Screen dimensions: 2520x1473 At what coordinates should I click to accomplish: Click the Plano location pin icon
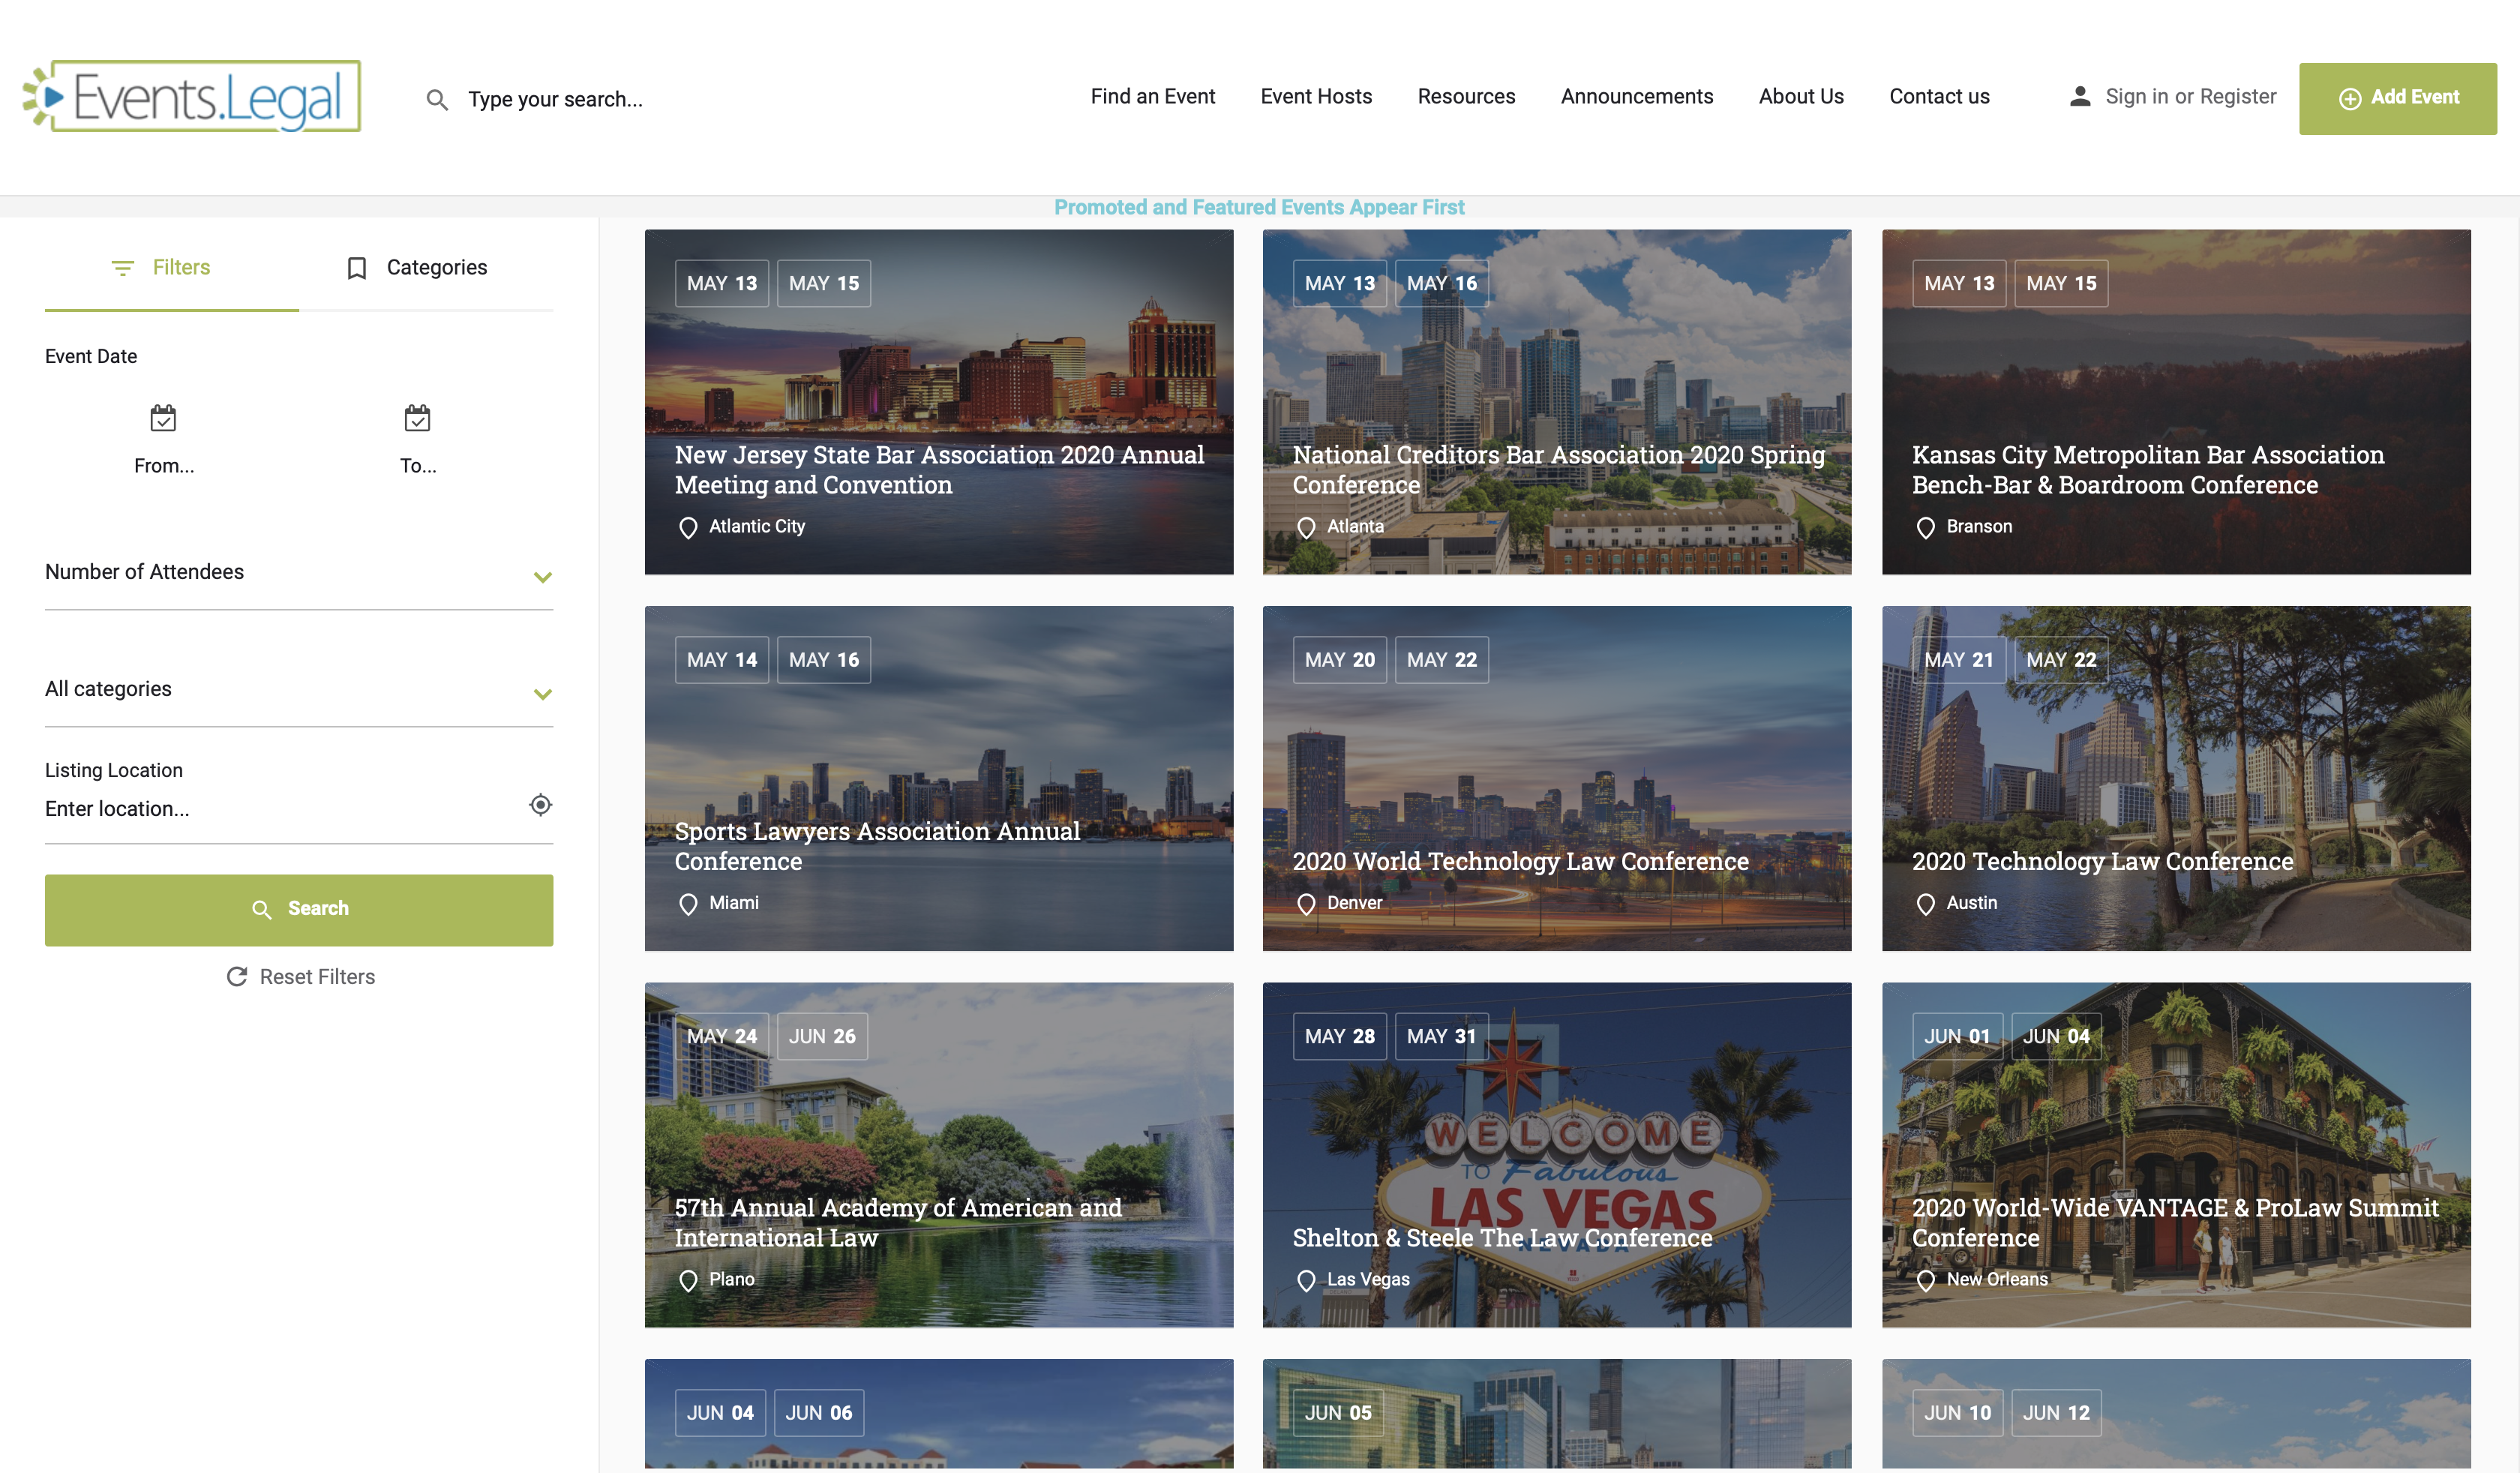coord(688,1280)
